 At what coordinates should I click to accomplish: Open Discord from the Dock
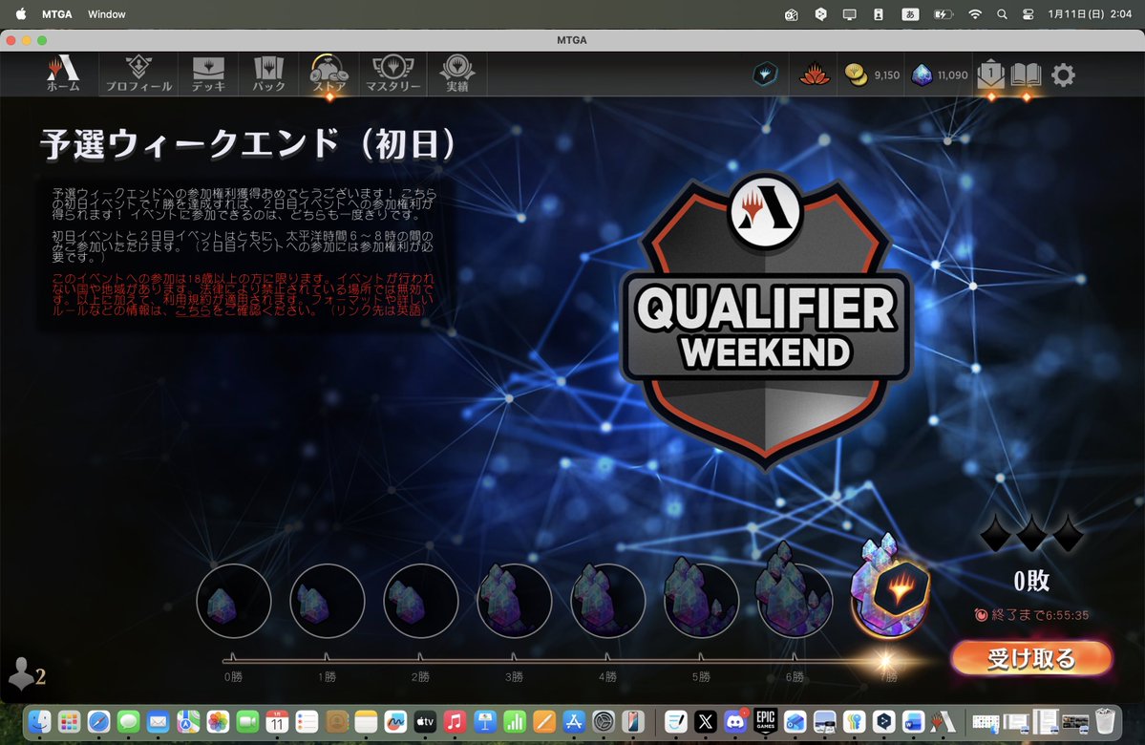point(735,722)
